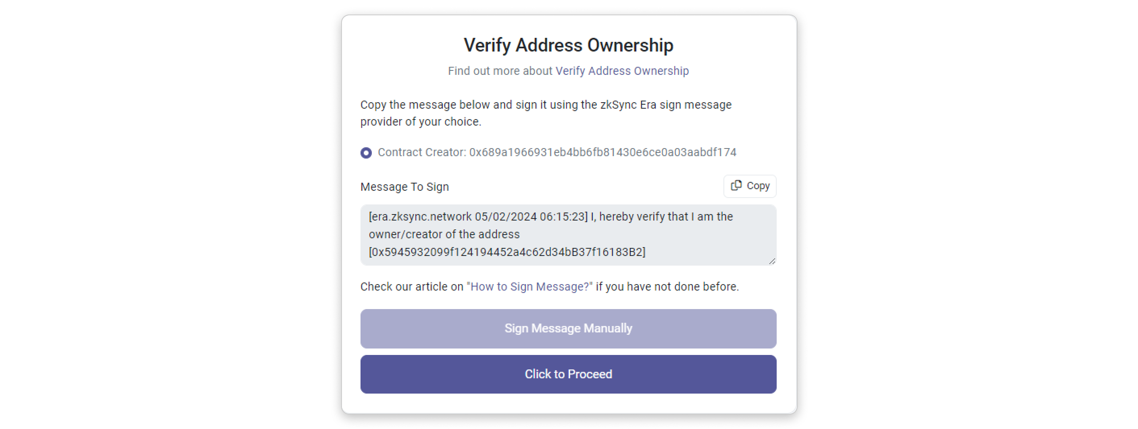
Task: Click the "Contract Creator:" label text
Action: click(422, 153)
